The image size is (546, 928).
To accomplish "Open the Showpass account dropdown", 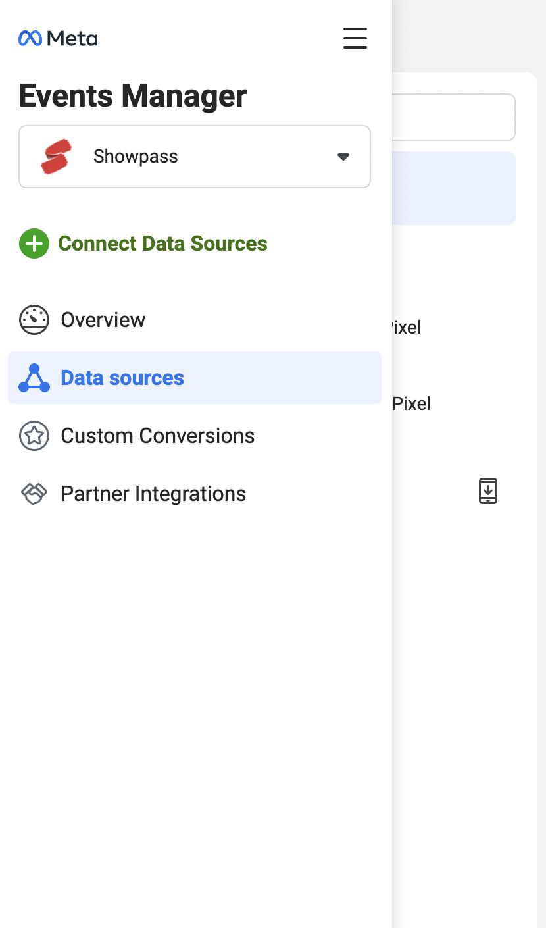I will tap(195, 157).
